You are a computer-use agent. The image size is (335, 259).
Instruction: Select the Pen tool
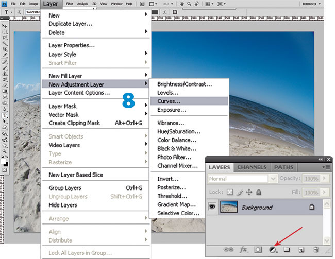pyautogui.click(x=4, y=110)
